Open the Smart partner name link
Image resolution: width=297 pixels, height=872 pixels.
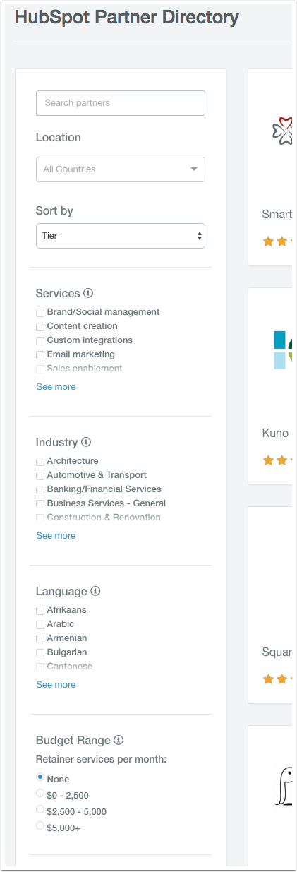click(x=277, y=215)
